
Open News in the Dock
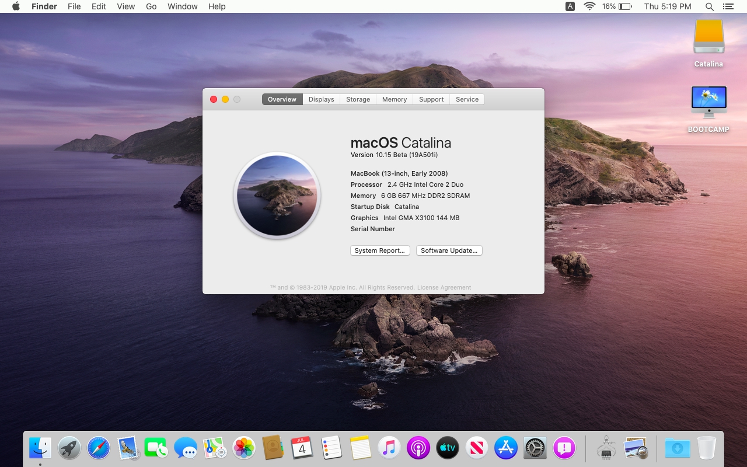pyautogui.click(x=477, y=448)
